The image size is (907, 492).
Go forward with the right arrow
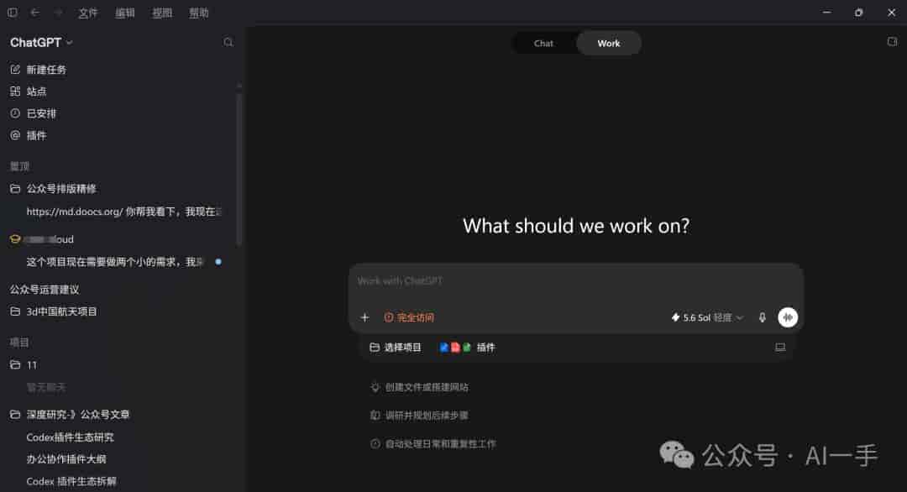58,12
